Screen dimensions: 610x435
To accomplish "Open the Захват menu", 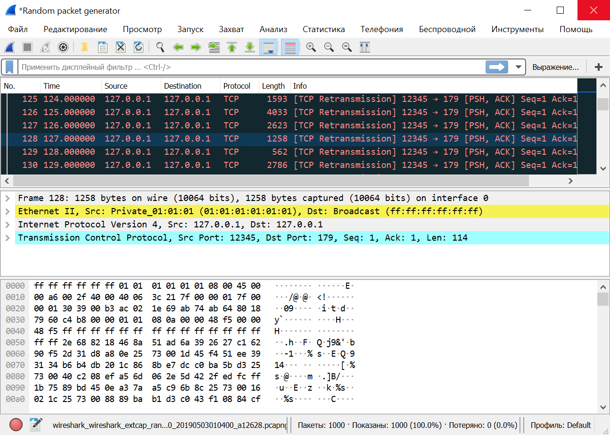I will (231, 29).
